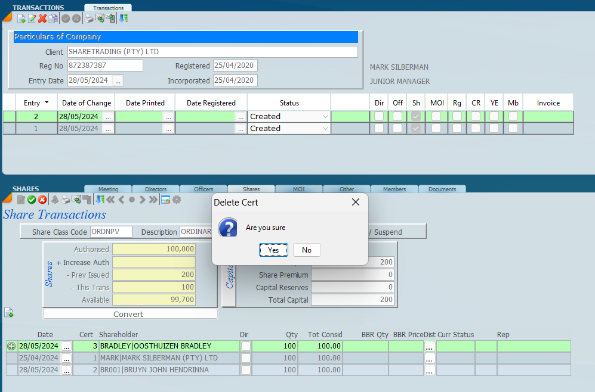595x392 pixels.
Task: Confirm deletion by clicking Yes
Action: (x=273, y=250)
